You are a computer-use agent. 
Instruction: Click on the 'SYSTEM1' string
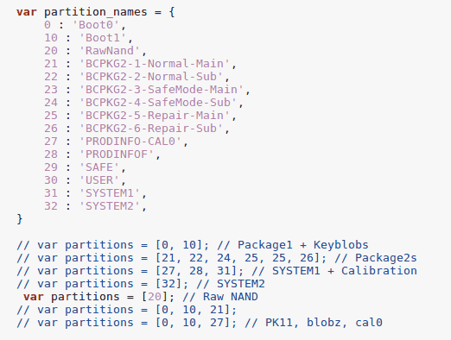[110, 193]
